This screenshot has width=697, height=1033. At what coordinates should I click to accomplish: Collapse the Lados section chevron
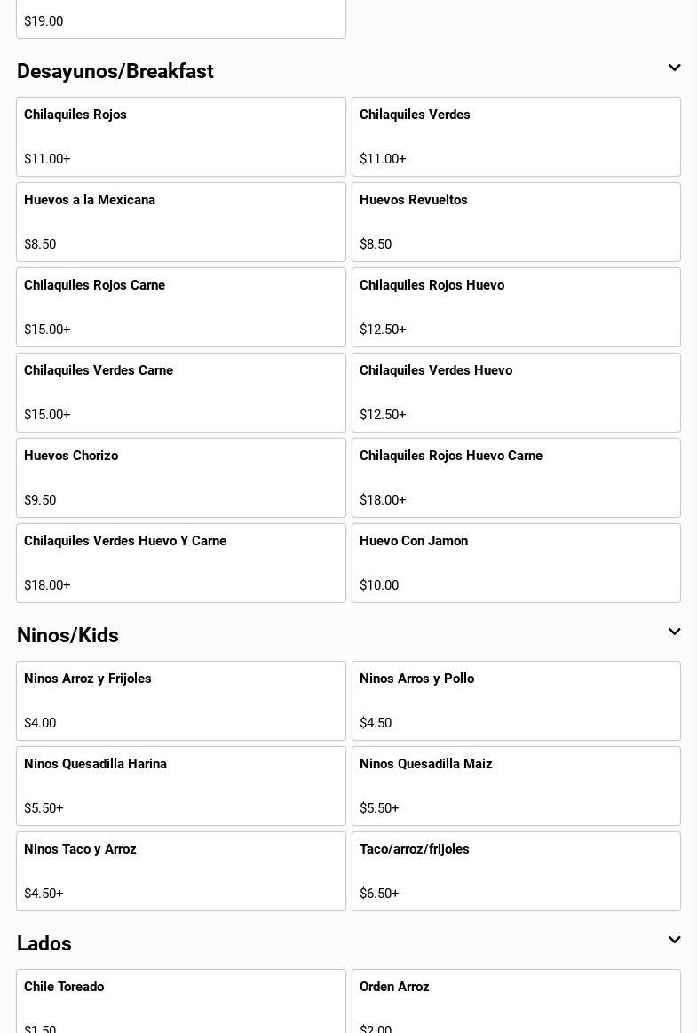coord(674,941)
